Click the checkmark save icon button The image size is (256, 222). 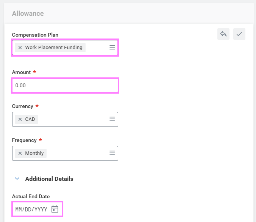click(239, 34)
